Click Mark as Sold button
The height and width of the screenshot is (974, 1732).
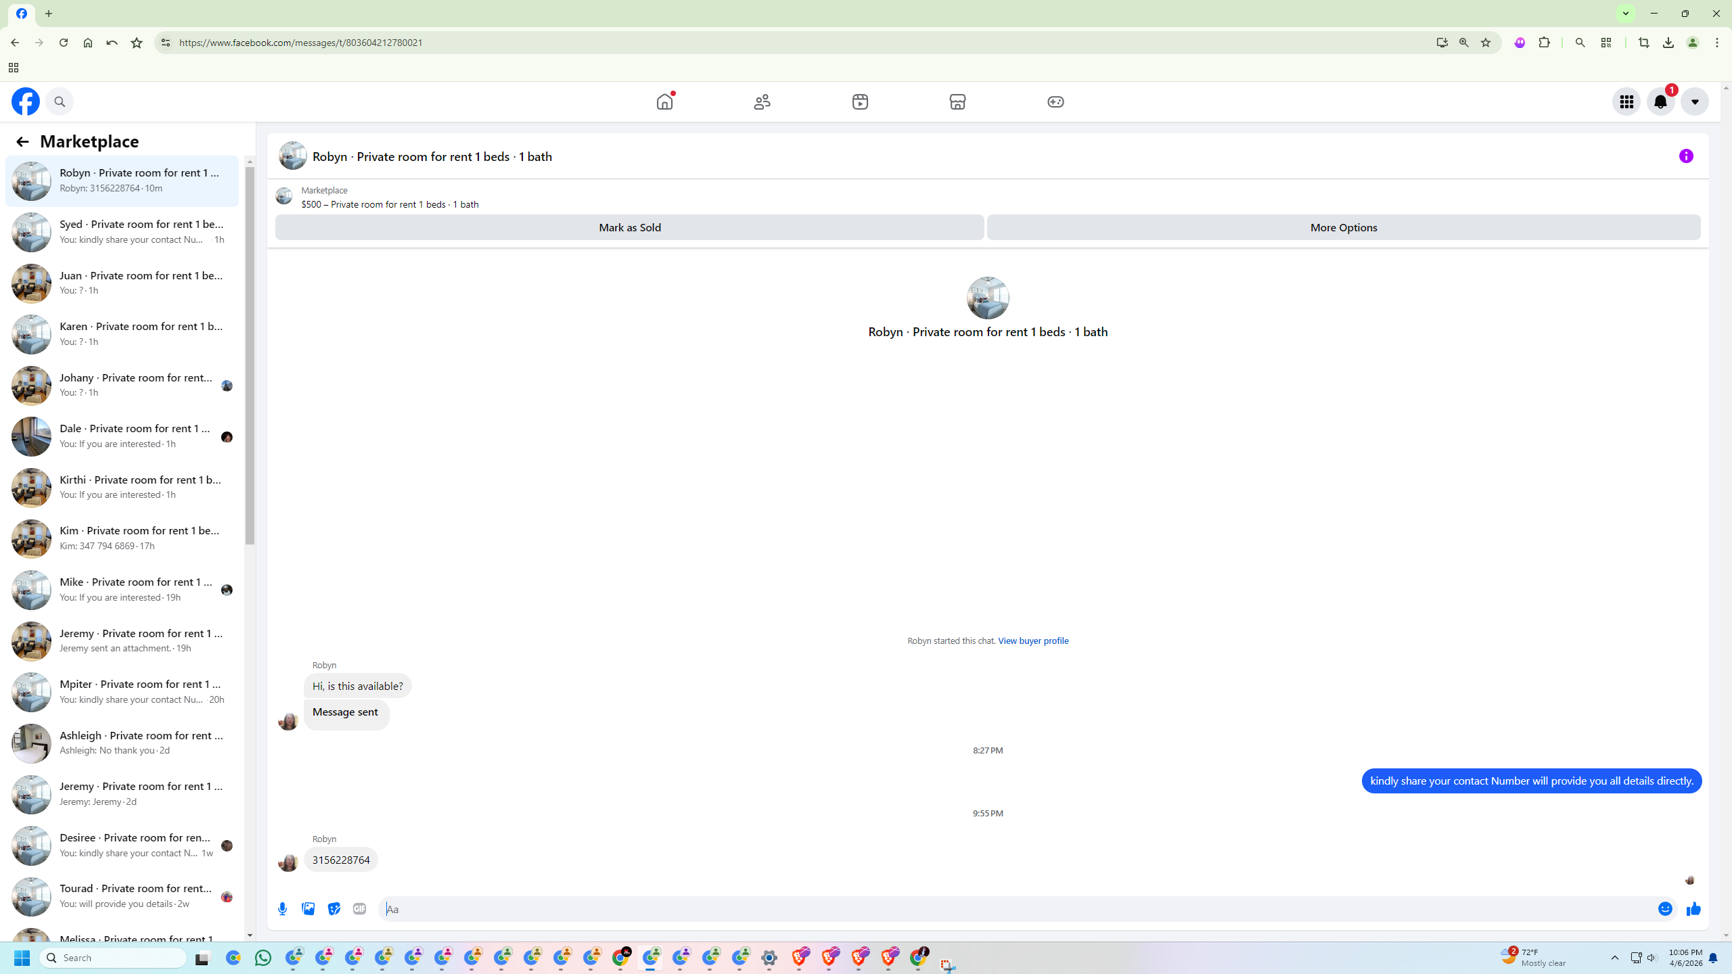pos(629,227)
